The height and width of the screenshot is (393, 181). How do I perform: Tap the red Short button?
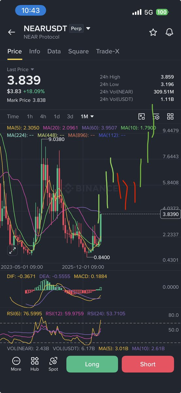[x=148, y=364]
